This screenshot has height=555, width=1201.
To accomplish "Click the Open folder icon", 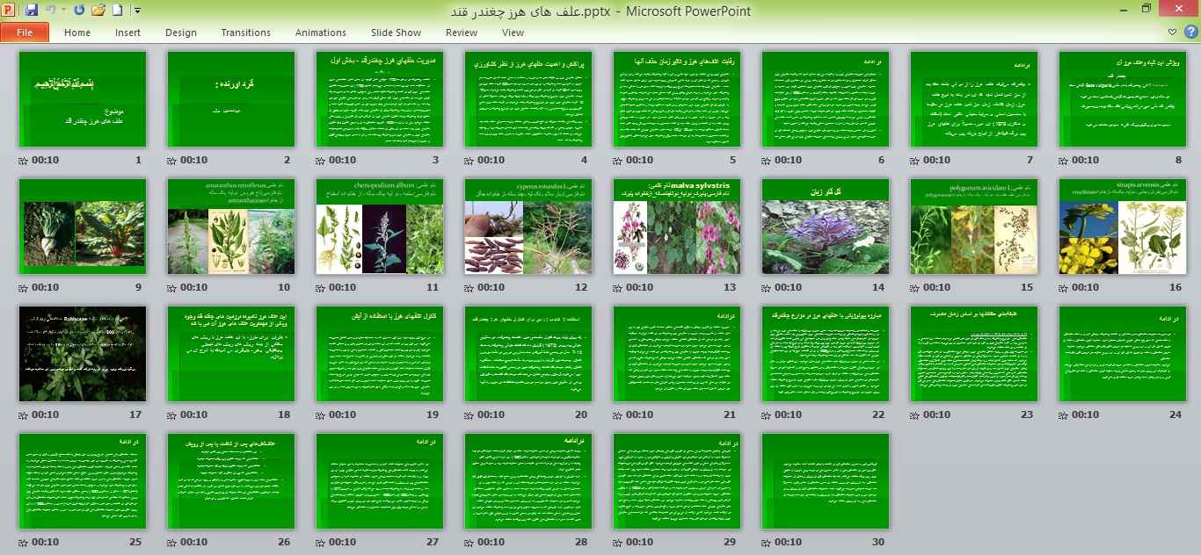I will pyautogui.click(x=98, y=11).
